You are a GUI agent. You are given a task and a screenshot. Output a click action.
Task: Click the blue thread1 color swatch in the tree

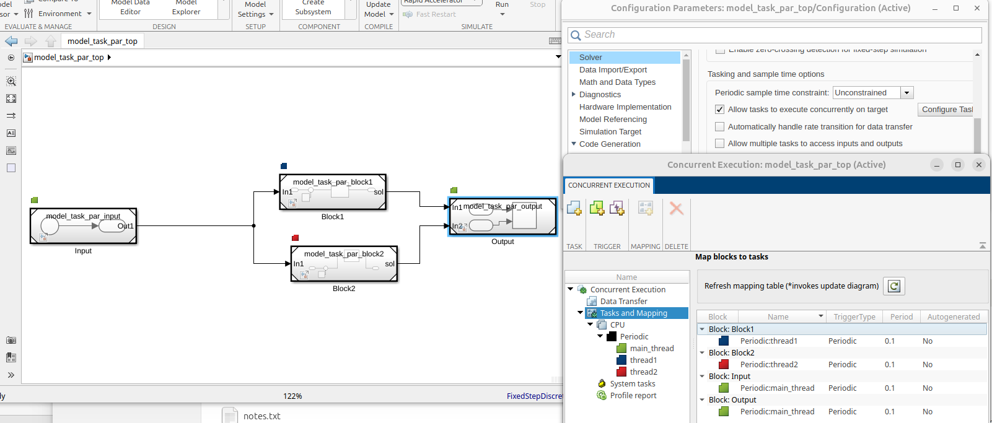[x=621, y=360]
